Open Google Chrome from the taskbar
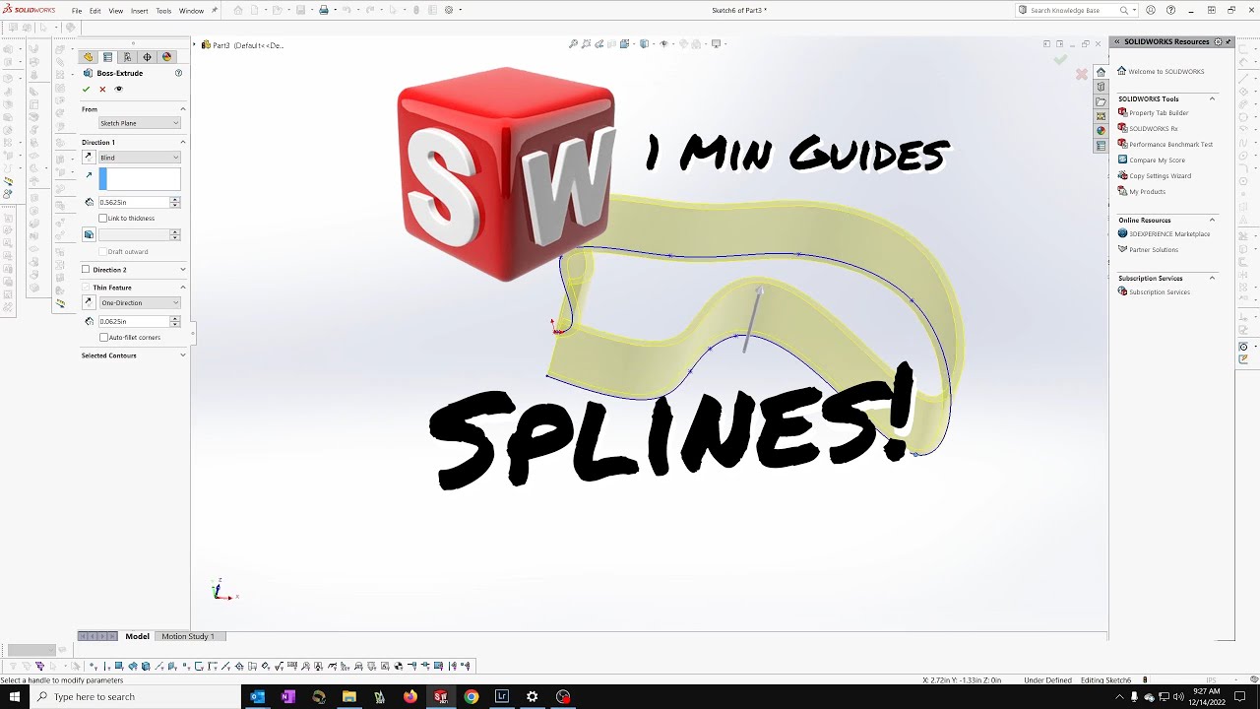 tap(472, 696)
